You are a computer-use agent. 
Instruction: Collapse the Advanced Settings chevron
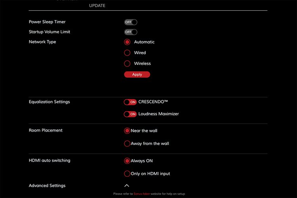pyautogui.click(x=127, y=185)
